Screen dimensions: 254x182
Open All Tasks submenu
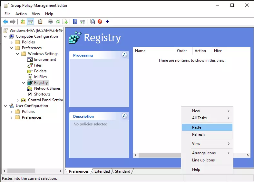click(x=207, y=118)
